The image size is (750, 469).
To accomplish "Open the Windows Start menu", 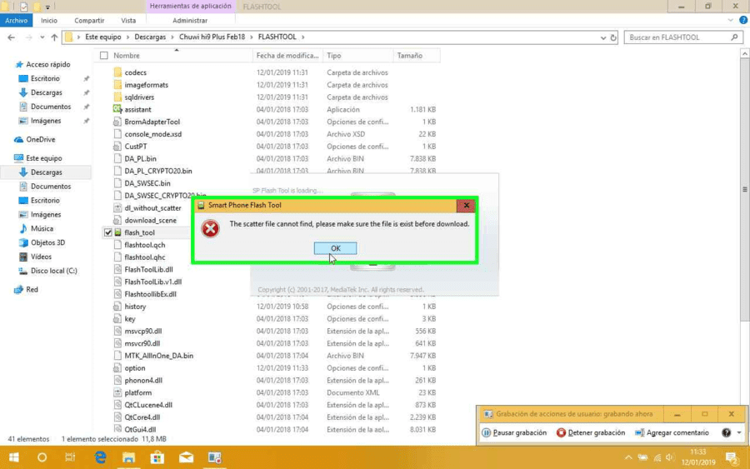I will tap(14, 457).
